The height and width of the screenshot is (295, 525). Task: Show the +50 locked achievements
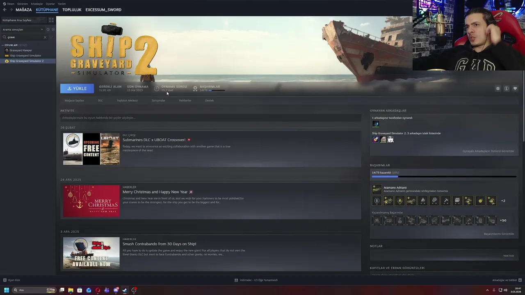tap(503, 220)
